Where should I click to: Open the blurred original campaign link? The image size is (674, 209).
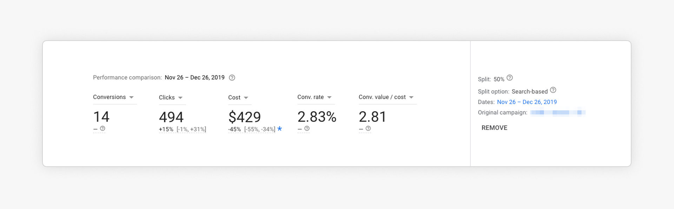tap(557, 112)
